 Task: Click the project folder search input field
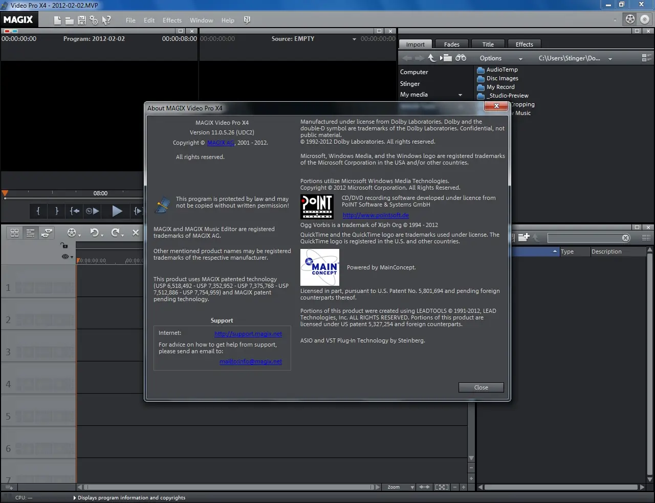coord(584,238)
